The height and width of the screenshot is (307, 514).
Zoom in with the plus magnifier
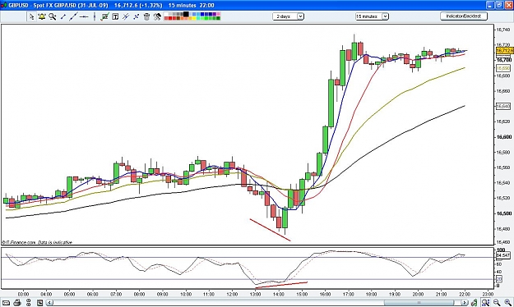[507, 303]
